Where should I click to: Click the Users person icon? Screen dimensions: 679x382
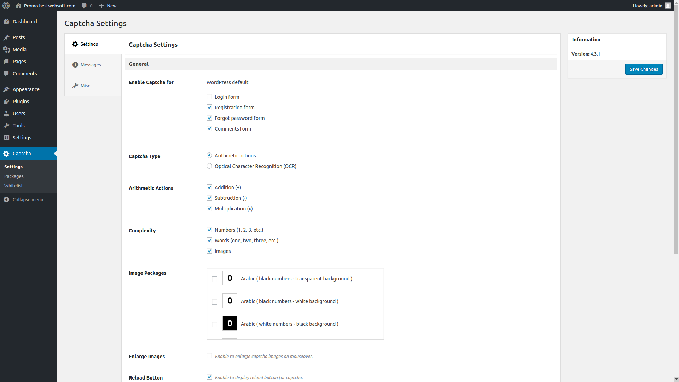click(6, 114)
